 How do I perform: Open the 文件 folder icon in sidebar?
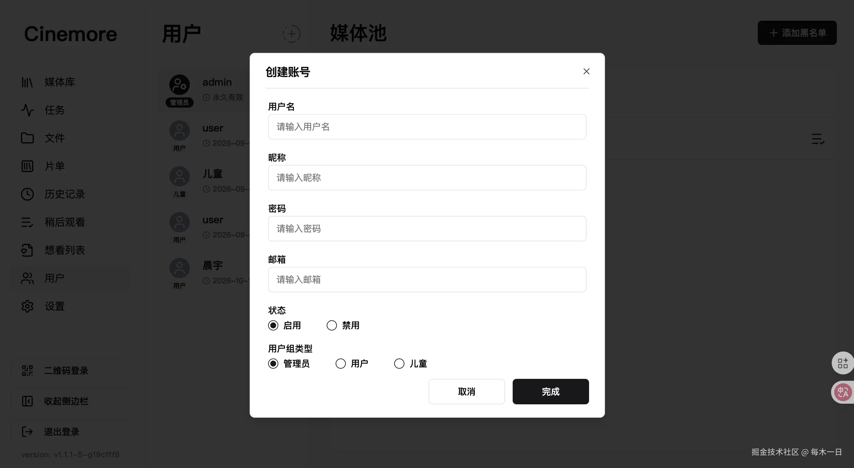coord(27,138)
